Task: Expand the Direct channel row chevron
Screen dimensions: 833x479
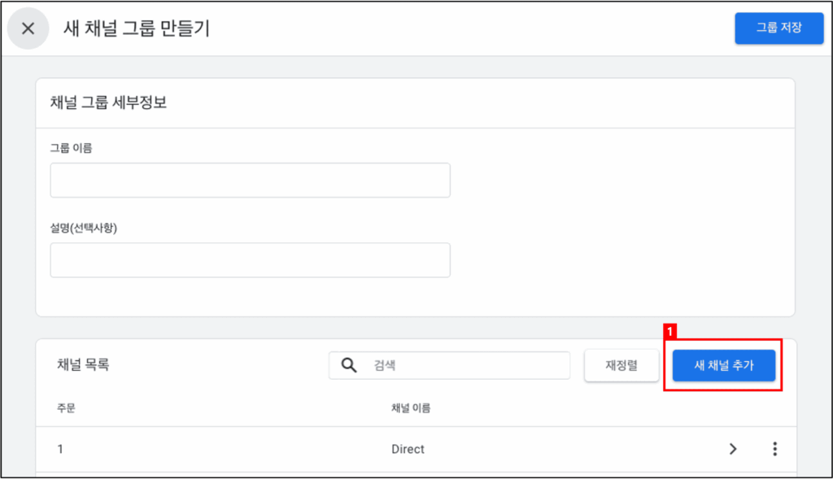Action: coord(733,449)
